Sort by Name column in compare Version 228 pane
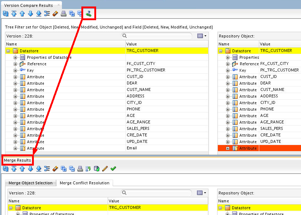This screenshot has width=301, height=215. click(66, 44)
